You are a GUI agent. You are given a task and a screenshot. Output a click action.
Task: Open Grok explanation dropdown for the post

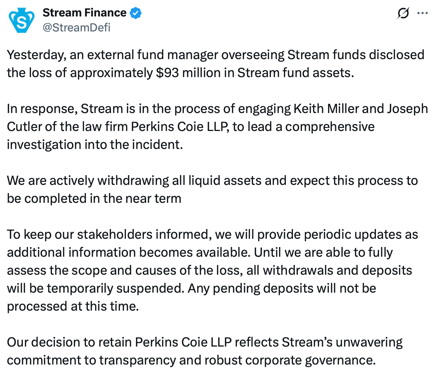[x=403, y=12]
